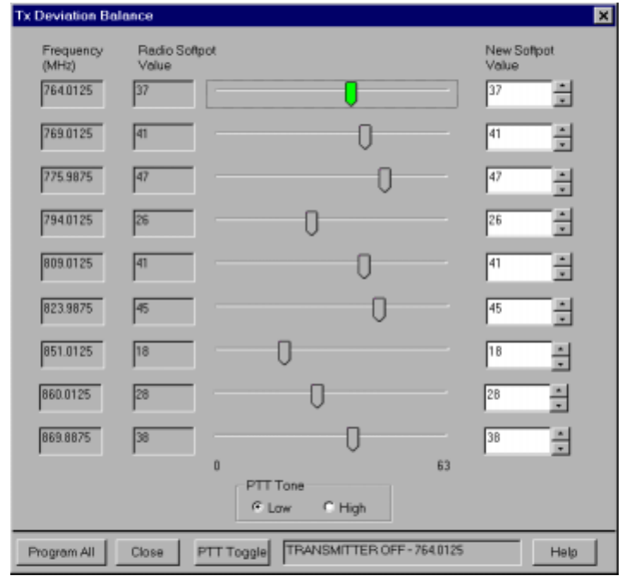Click the New Softpot Value field showing 18

point(519,355)
